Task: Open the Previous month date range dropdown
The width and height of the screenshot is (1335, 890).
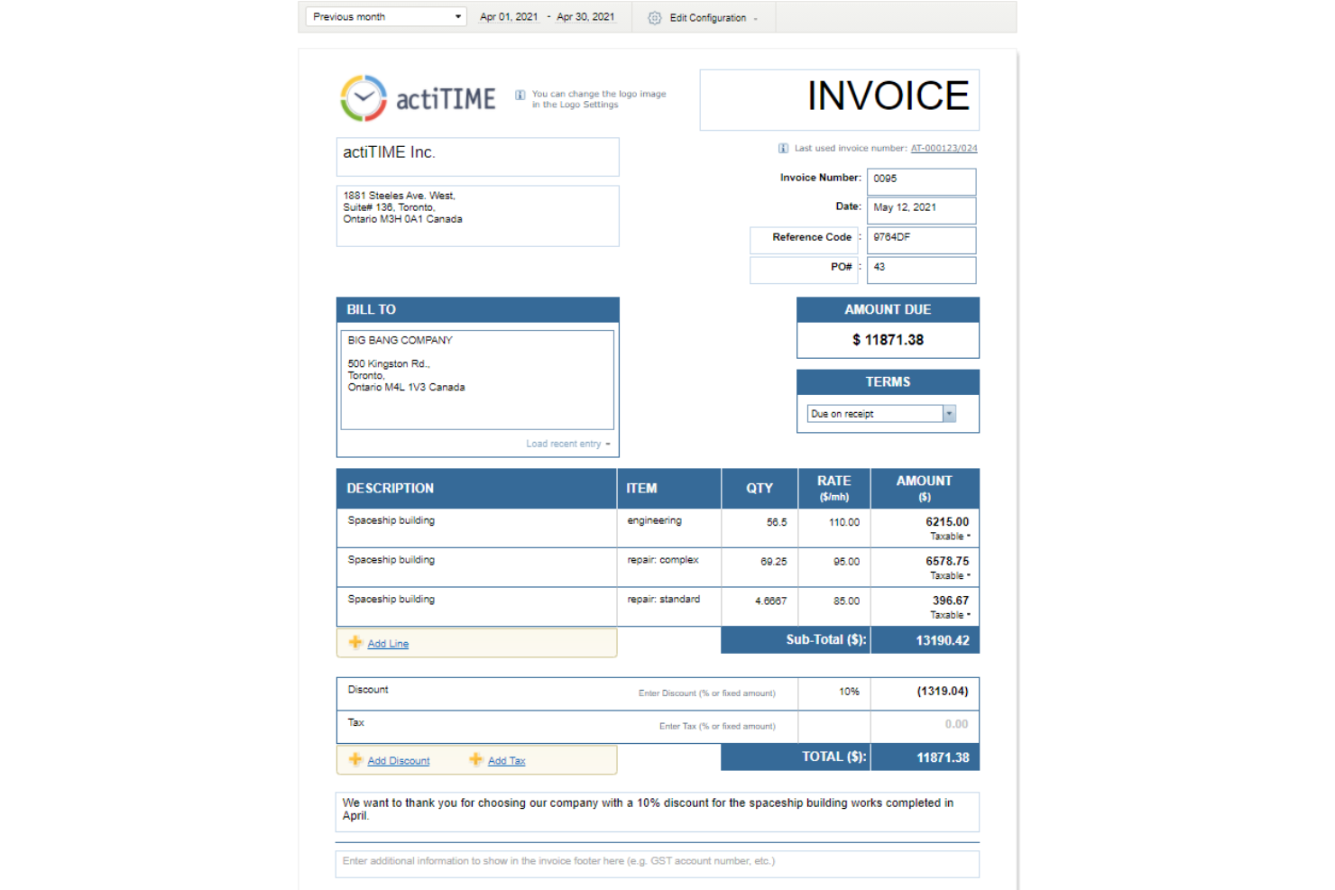Action: coord(386,17)
